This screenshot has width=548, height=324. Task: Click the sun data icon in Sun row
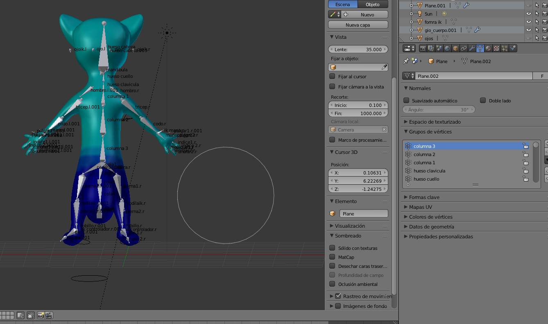coord(444,14)
